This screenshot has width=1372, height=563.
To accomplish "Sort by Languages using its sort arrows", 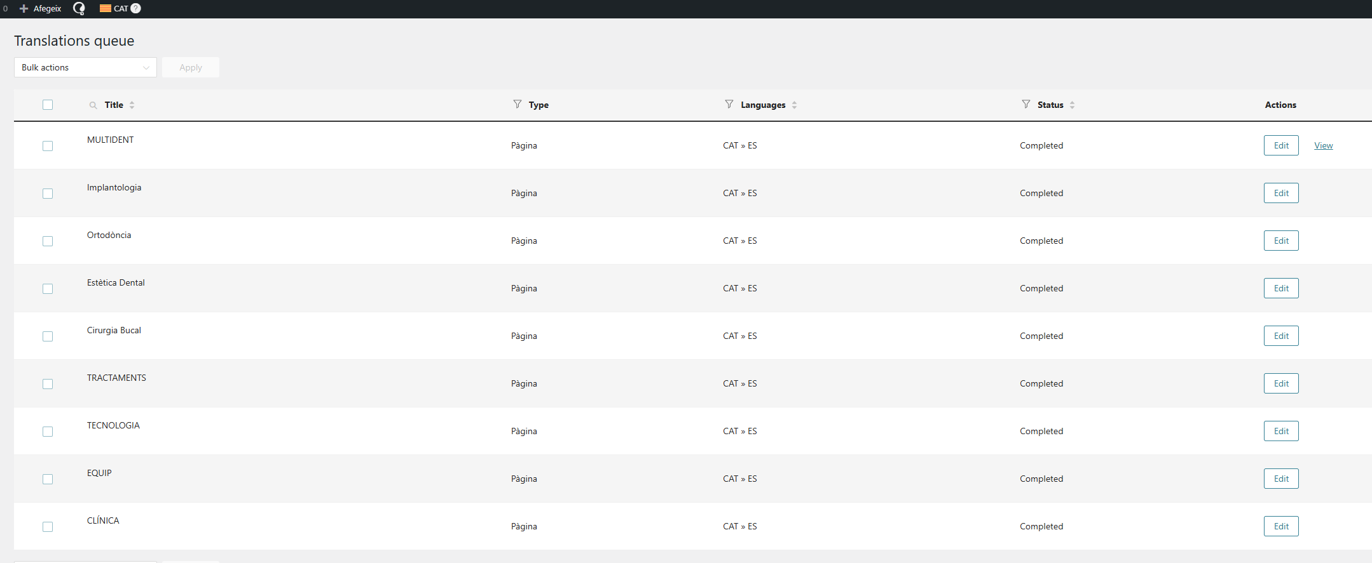I will [x=795, y=105].
